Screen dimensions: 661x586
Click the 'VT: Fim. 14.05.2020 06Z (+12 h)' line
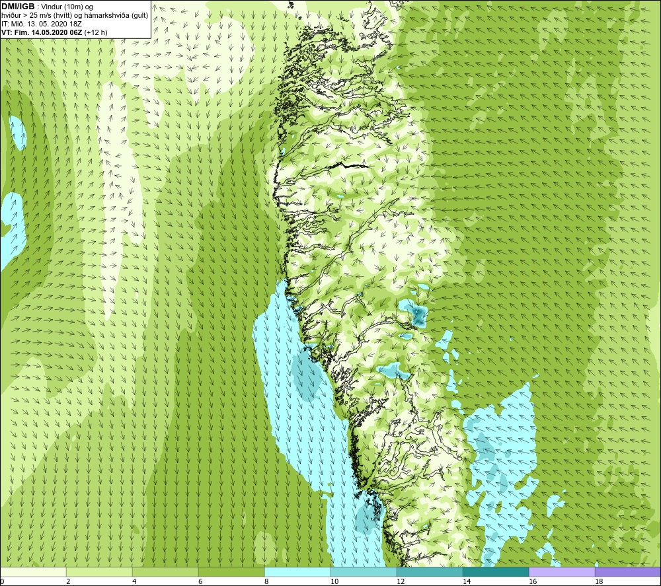(54, 32)
